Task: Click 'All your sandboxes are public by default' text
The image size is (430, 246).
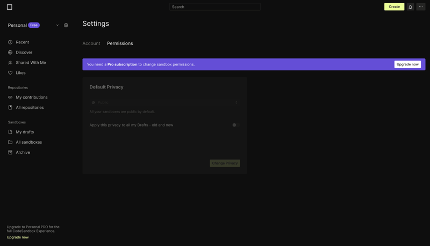Action: 122,111
